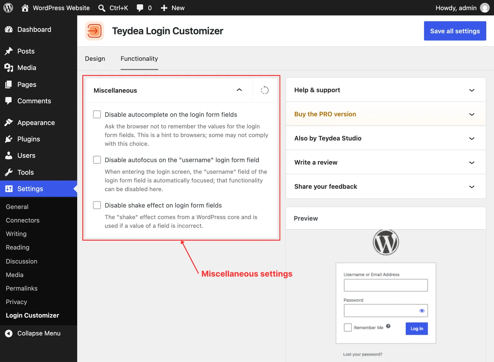Open Permalinks settings submenu

[22, 288]
